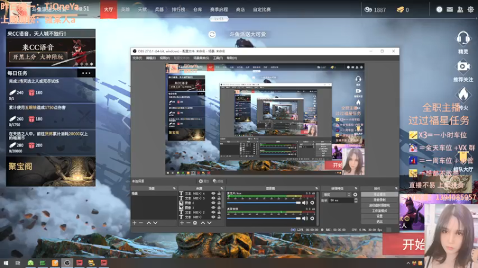
Task: Click OBS 停止推流 button
Action: [x=379, y=195]
